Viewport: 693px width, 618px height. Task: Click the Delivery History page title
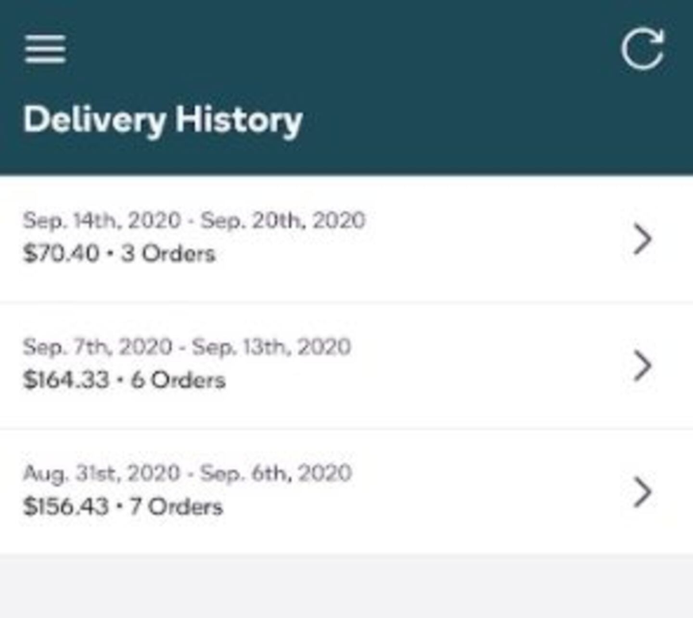(x=163, y=120)
